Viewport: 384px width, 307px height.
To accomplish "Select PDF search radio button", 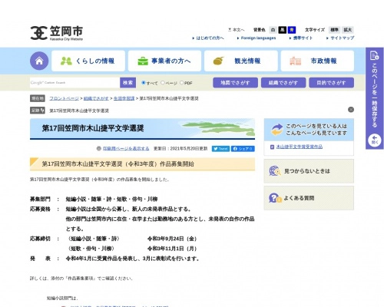I will (182, 83).
